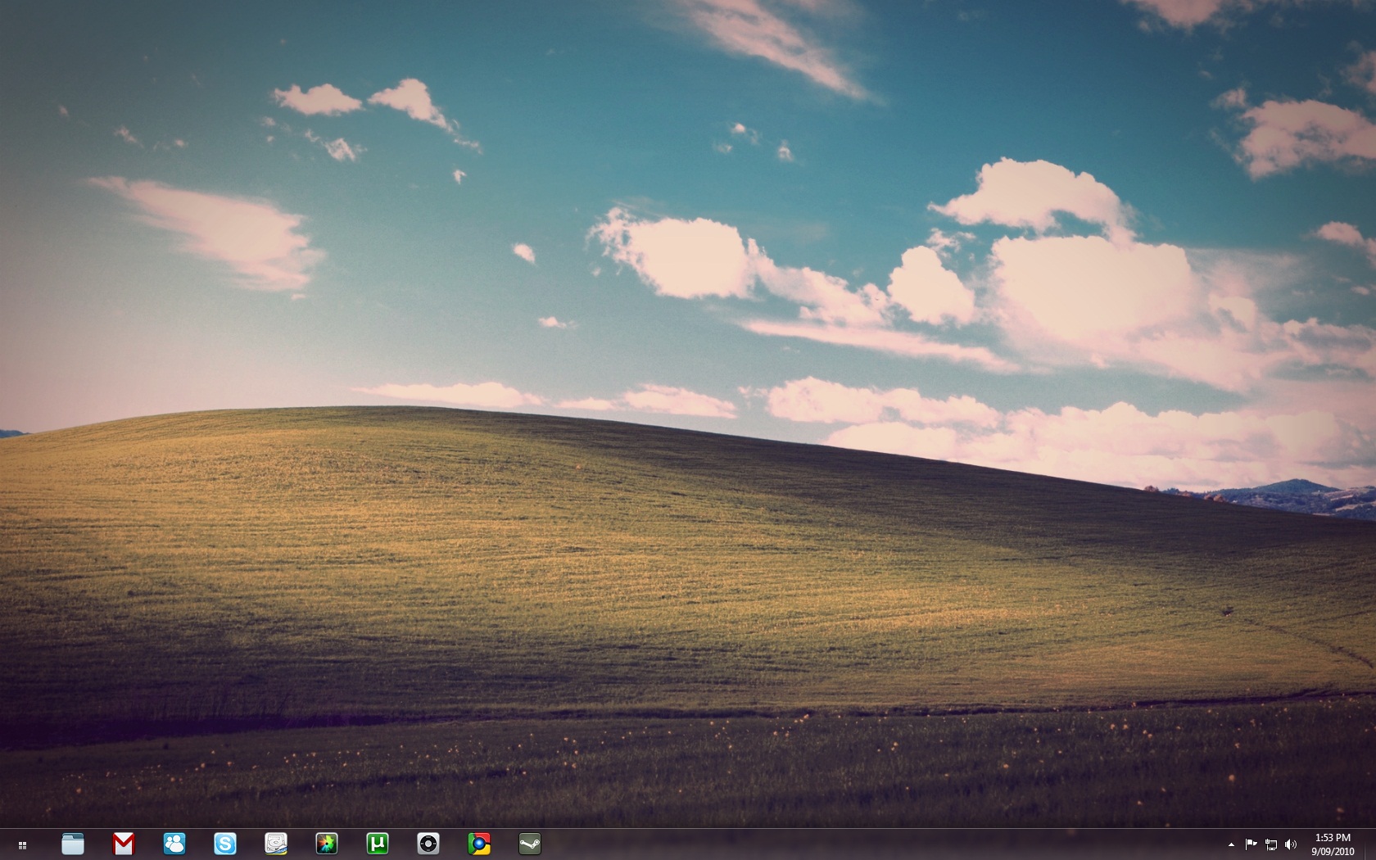Open the volume speaker control

1291,844
